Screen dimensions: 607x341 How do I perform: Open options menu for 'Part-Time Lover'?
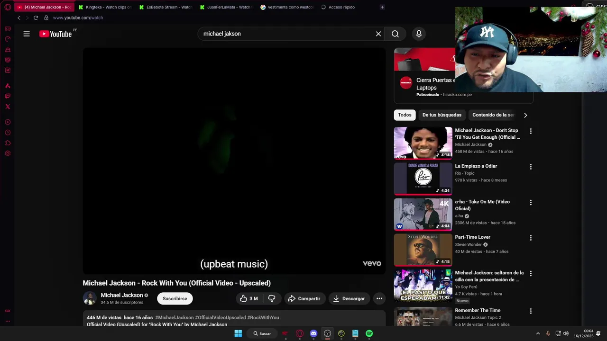pyautogui.click(x=531, y=238)
